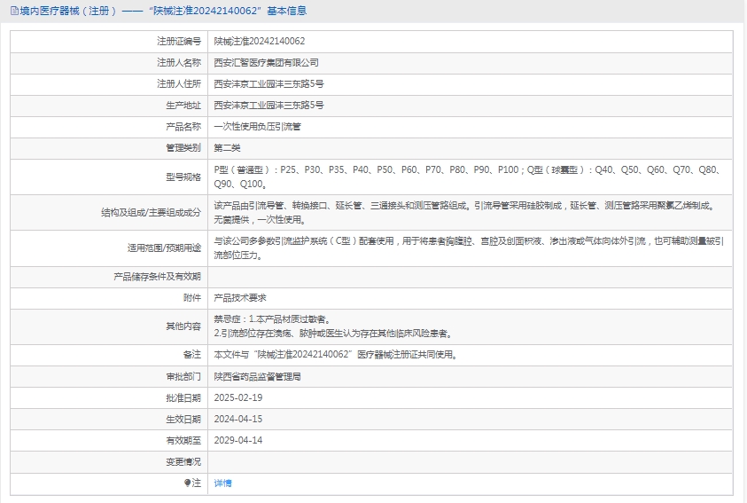This screenshot has height=503, width=747.
Task: Select registrant name 西安汇智医疗集团有限公司
Action: [x=266, y=63]
